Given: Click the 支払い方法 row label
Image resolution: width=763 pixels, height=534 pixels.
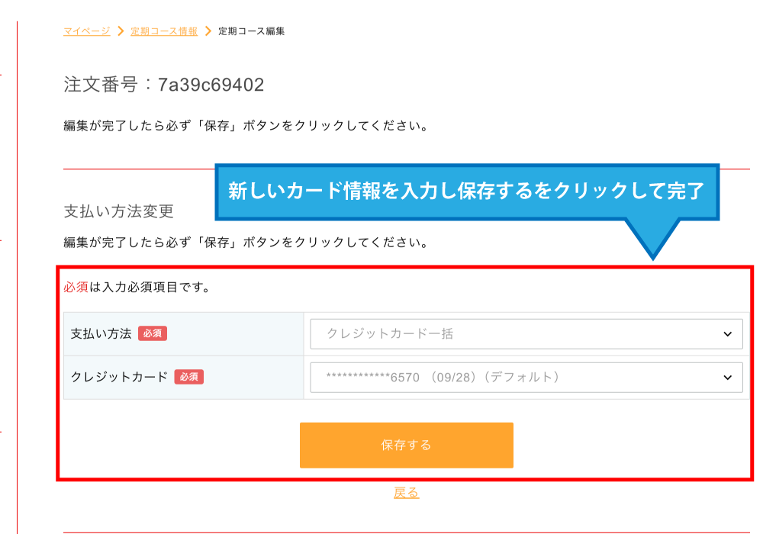Looking at the screenshot, I should tap(101, 333).
